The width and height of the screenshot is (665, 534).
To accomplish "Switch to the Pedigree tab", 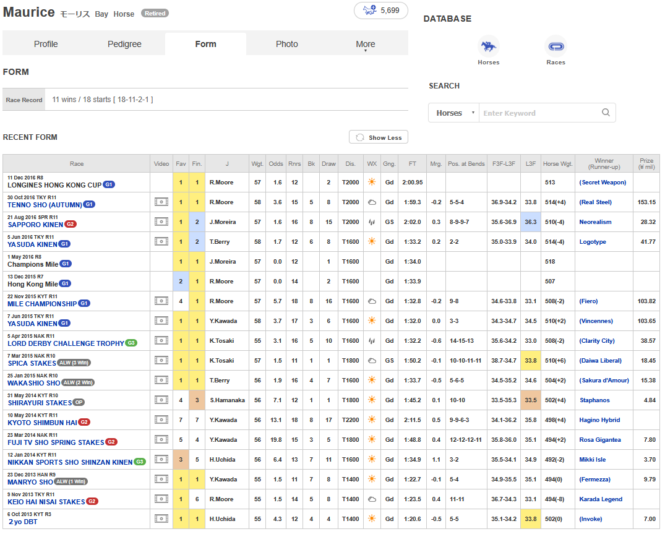I will click(x=124, y=44).
